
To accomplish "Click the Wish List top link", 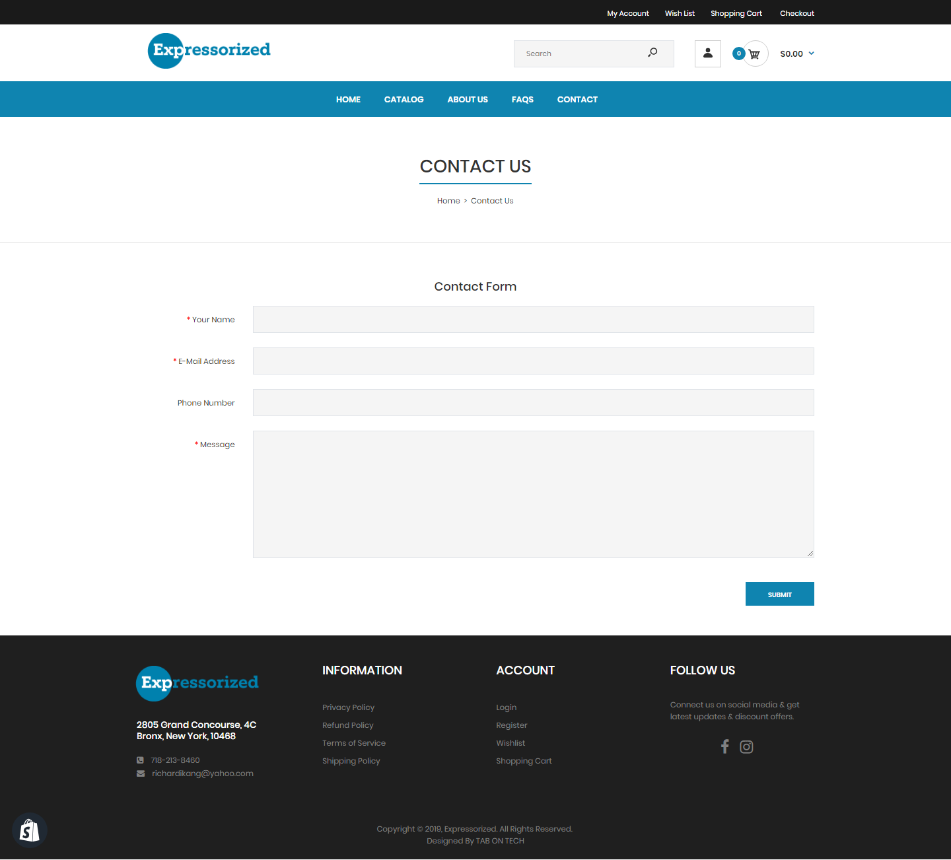I will tap(679, 13).
